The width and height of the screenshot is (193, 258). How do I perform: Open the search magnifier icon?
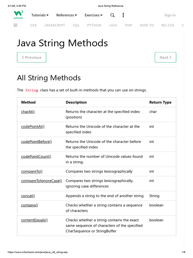(113, 15)
